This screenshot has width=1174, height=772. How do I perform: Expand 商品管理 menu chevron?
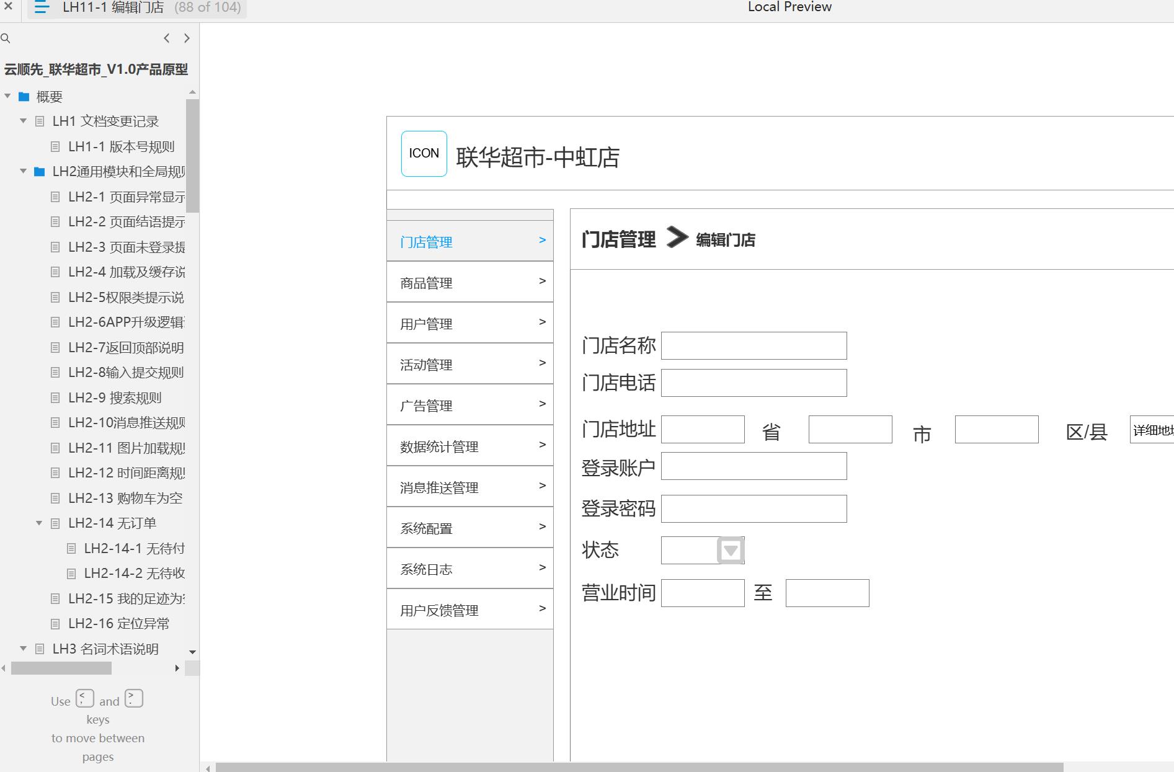[x=543, y=281]
